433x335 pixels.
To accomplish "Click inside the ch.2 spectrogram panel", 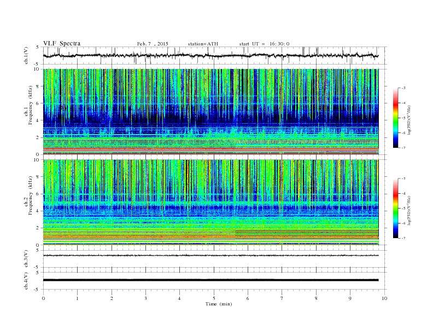I will (x=211, y=202).
